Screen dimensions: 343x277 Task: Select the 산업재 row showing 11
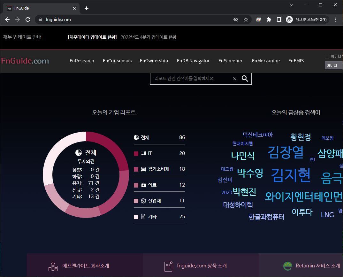click(x=159, y=201)
